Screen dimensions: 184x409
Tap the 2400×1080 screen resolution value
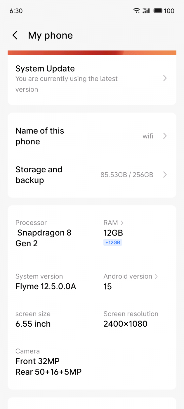[125, 324]
